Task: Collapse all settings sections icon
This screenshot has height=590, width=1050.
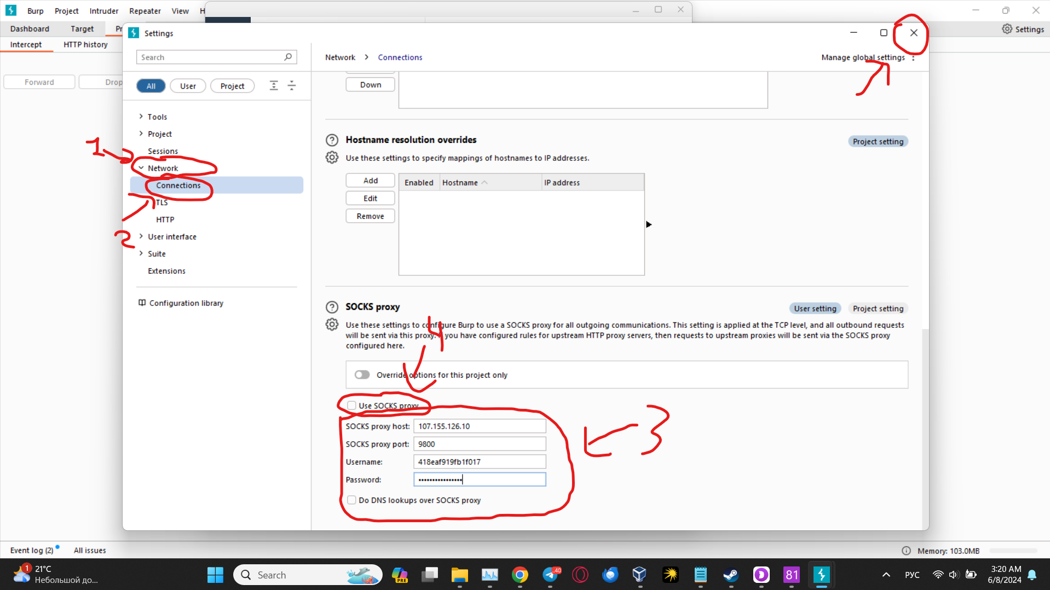Action: click(x=292, y=85)
